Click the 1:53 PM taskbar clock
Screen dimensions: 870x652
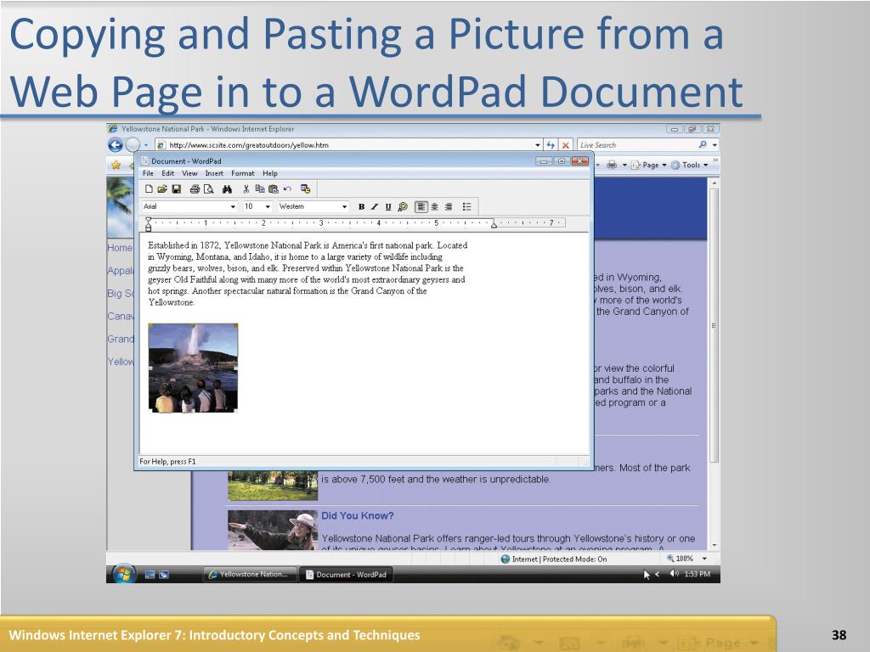click(x=697, y=574)
